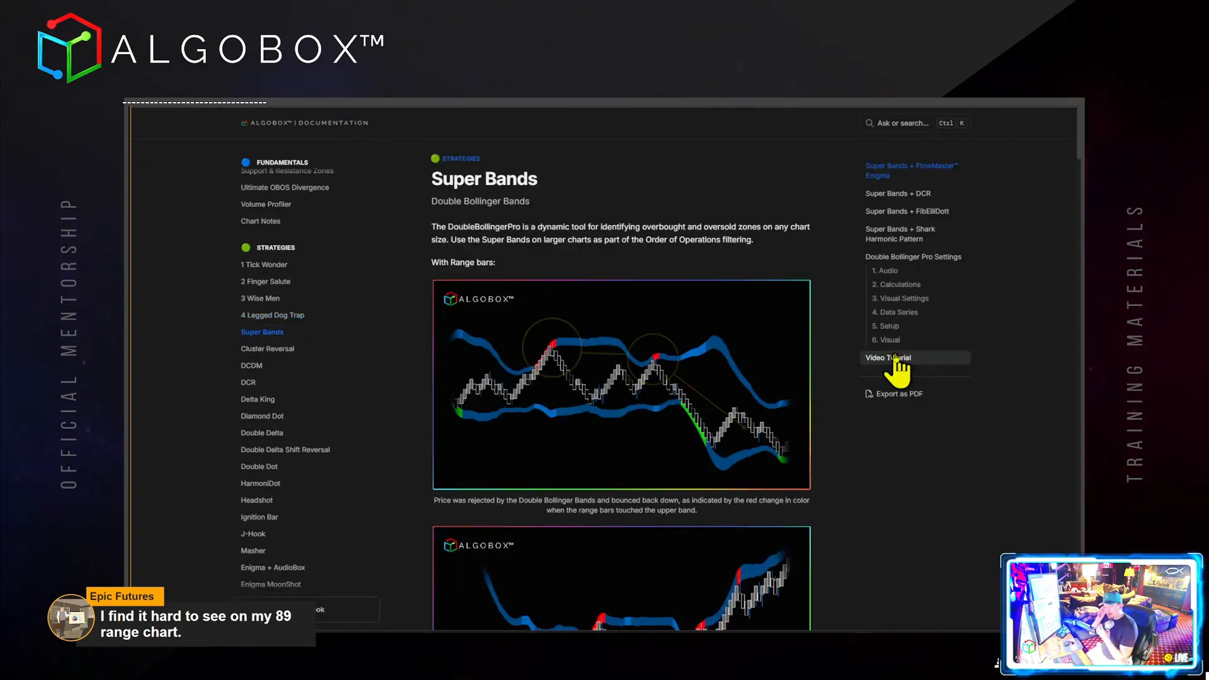The image size is (1209, 680).
Task: Open the second Super Bands chart image
Action: (x=622, y=578)
